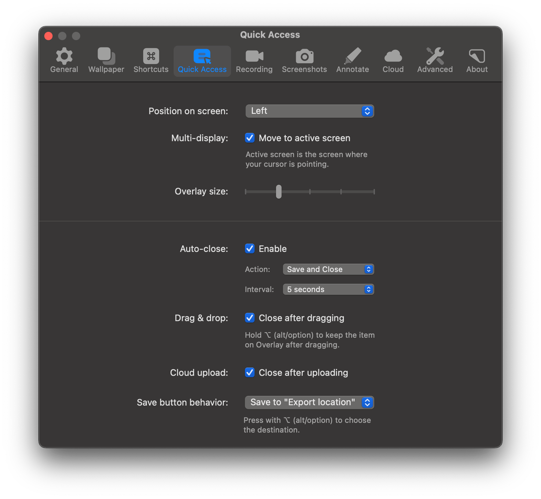Screen dimensions: 541x499
Task: Uncheck Close after uploading
Action: [250, 373]
